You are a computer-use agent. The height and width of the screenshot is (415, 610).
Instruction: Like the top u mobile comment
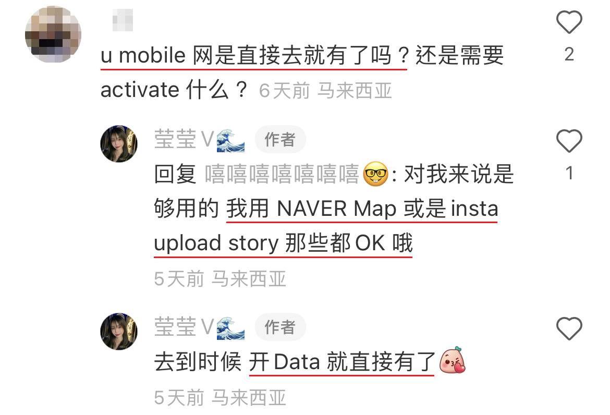click(569, 22)
